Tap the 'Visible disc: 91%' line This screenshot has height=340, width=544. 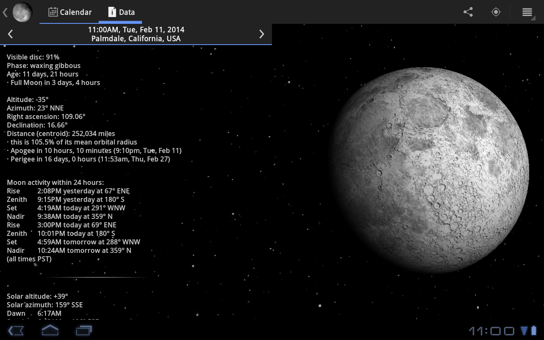click(x=33, y=57)
